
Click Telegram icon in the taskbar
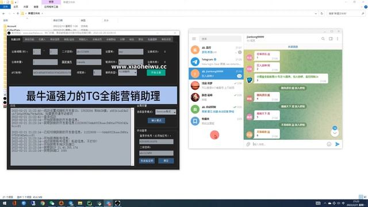pos(108,203)
